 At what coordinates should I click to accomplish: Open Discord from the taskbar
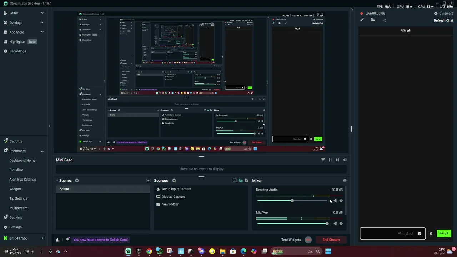click(x=201, y=251)
